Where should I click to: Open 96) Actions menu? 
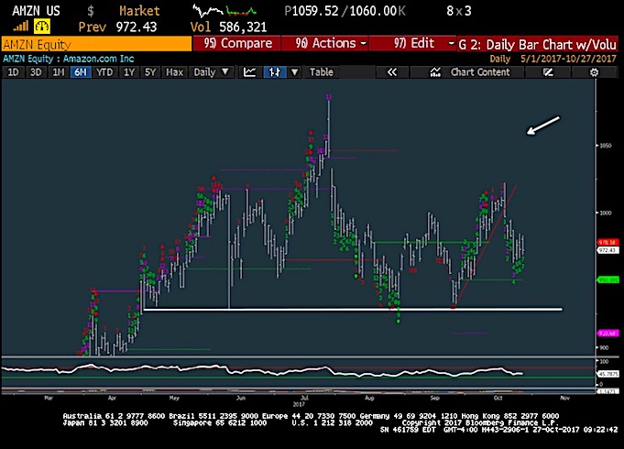point(325,43)
